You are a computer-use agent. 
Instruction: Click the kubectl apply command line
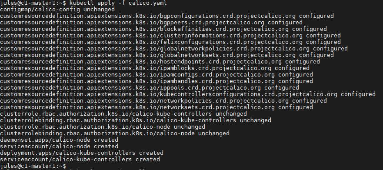tap(83, 3)
